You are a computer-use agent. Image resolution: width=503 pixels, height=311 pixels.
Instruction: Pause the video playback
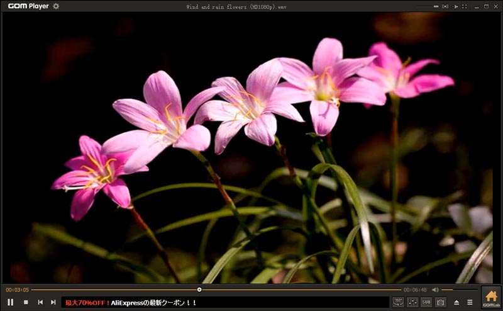[10, 302]
